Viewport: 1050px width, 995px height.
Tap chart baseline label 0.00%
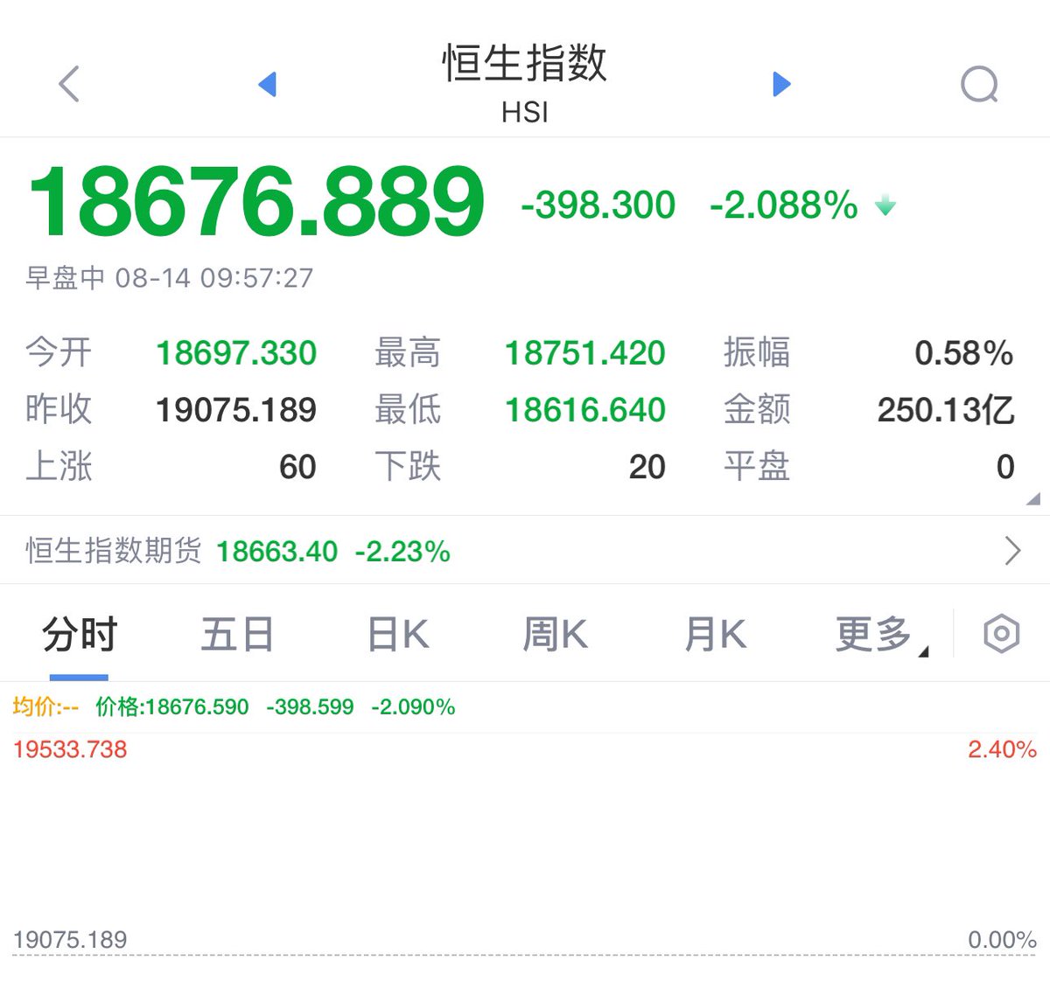[1002, 940]
